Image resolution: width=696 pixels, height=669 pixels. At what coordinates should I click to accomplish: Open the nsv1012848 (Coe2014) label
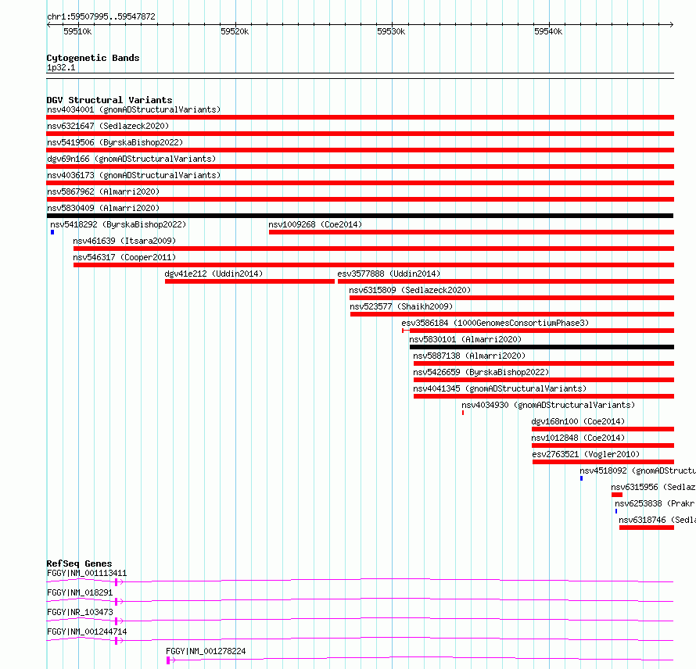pyautogui.click(x=578, y=438)
